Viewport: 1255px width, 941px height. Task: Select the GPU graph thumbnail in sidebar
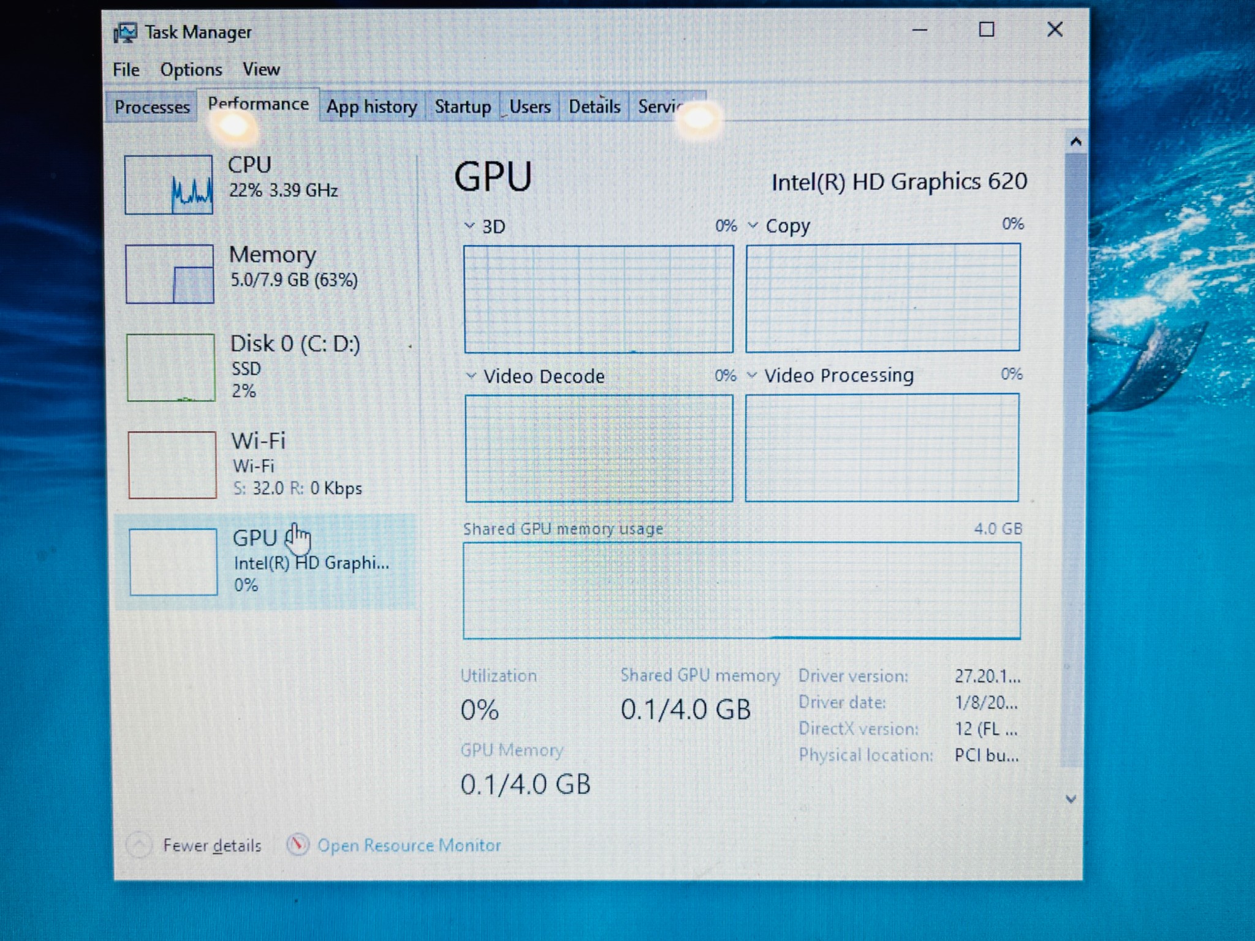click(x=173, y=562)
